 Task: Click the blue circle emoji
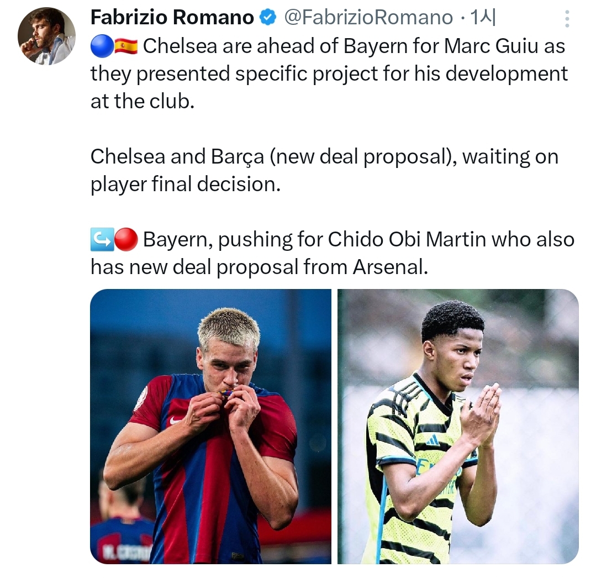(101, 46)
